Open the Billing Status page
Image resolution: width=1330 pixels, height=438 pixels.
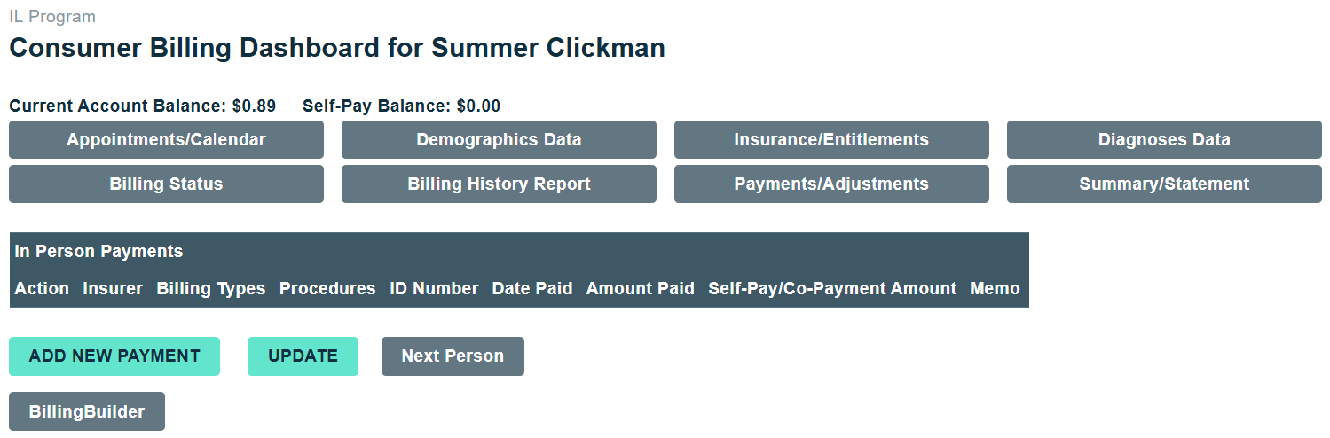point(166,184)
